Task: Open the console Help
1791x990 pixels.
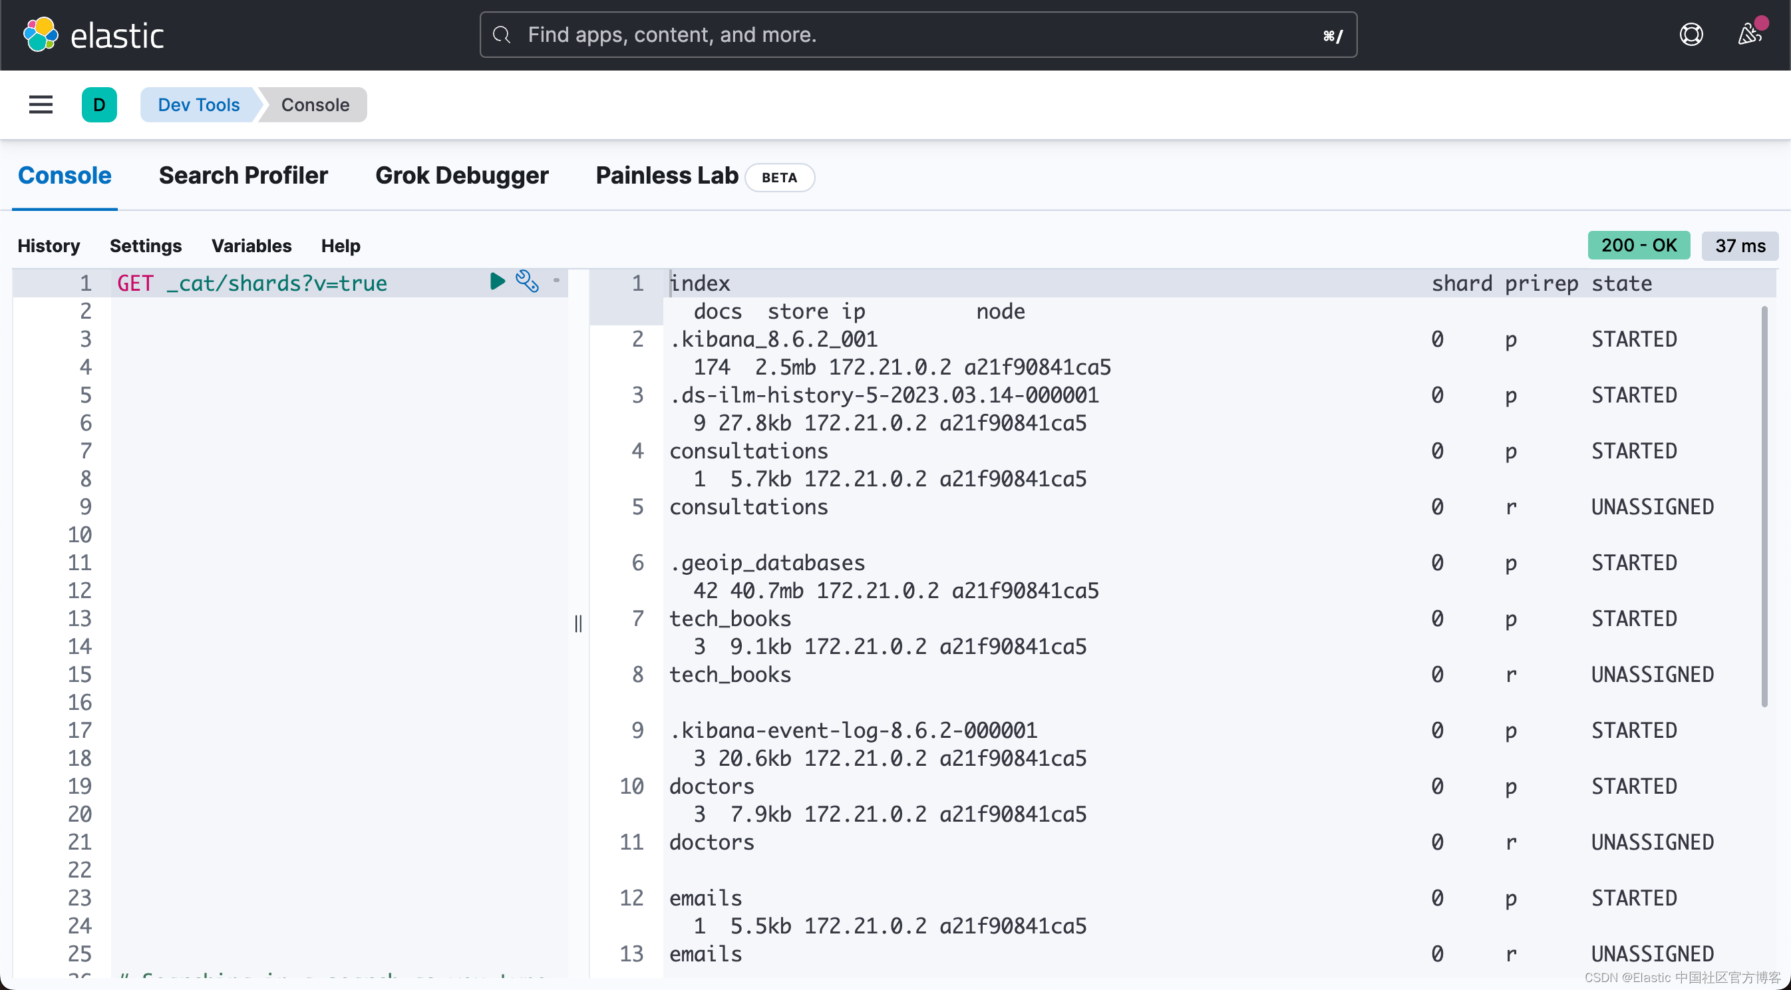Action: click(x=341, y=246)
